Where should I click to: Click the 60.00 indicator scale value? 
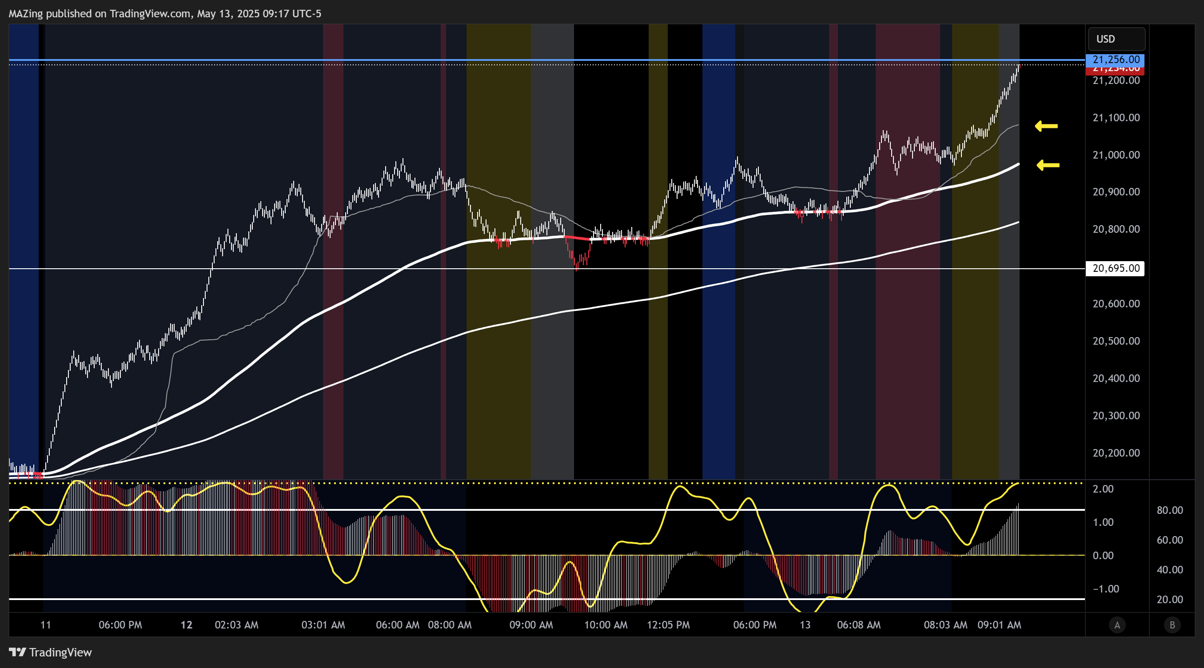(1169, 540)
